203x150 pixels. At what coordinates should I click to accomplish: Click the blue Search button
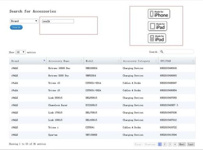(16, 27)
